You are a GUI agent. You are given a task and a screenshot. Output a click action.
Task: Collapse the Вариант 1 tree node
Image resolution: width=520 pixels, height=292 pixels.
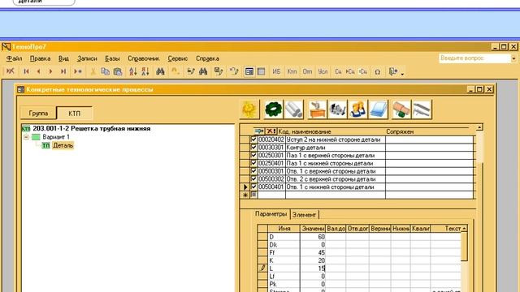(x=26, y=137)
